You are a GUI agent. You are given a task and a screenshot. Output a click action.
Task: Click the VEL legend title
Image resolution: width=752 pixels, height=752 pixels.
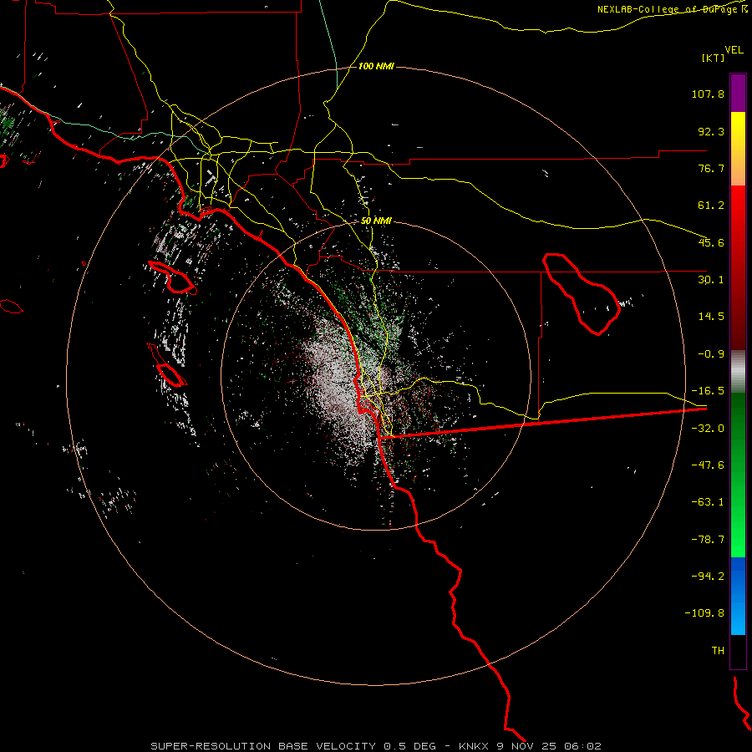point(734,50)
